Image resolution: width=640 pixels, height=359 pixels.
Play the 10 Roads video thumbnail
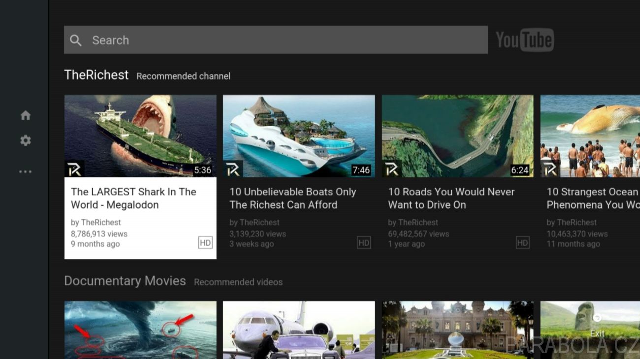pyautogui.click(x=457, y=136)
